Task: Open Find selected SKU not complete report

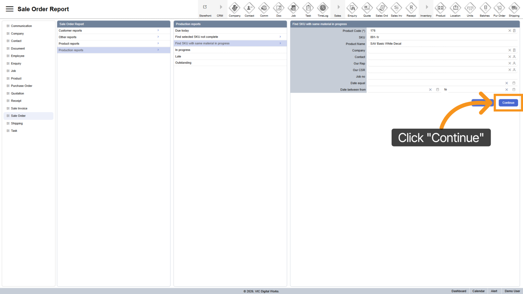Action: (230, 37)
